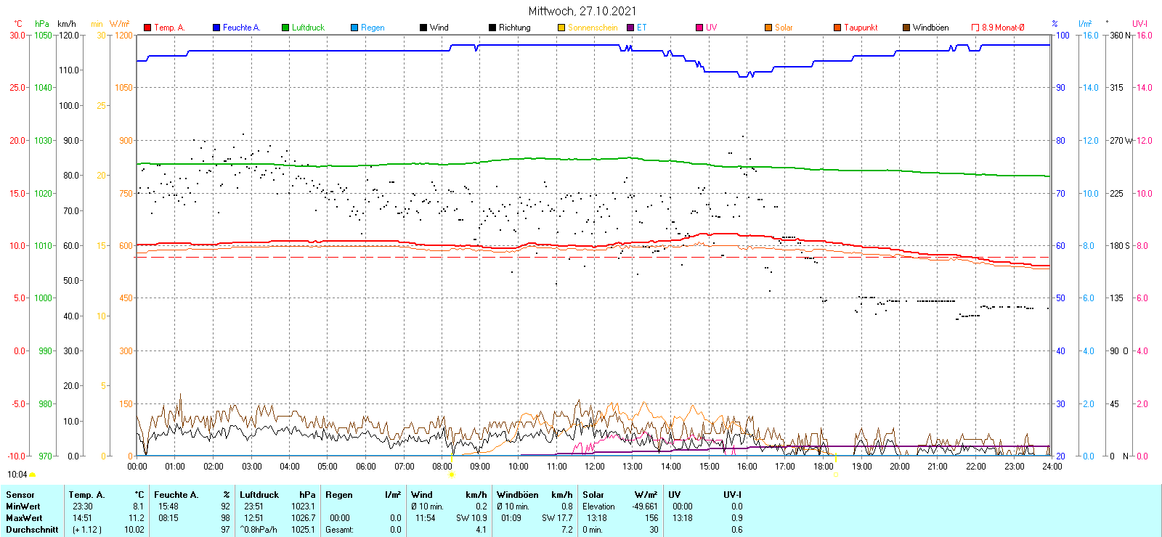Click minimum humidity time 15:48
Screen dimensions: 1162x537
tap(168, 507)
